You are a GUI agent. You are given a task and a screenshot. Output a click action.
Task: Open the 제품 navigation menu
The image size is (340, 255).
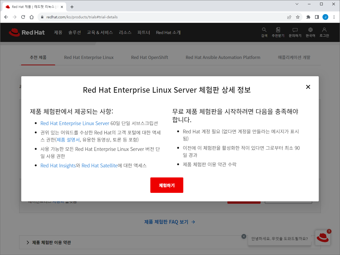58,32
